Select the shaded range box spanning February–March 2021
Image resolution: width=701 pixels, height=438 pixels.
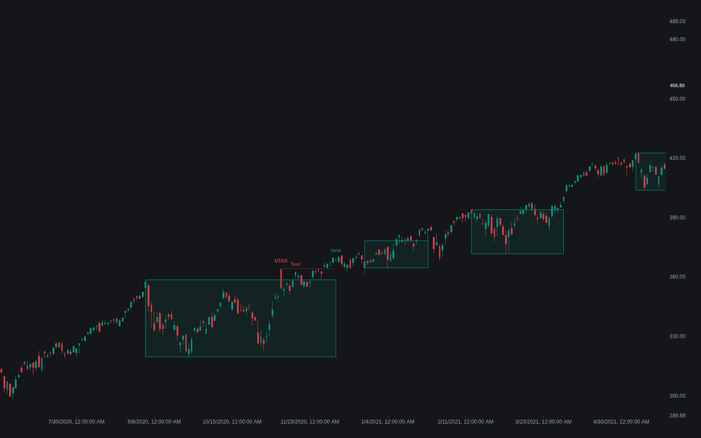[x=518, y=232]
